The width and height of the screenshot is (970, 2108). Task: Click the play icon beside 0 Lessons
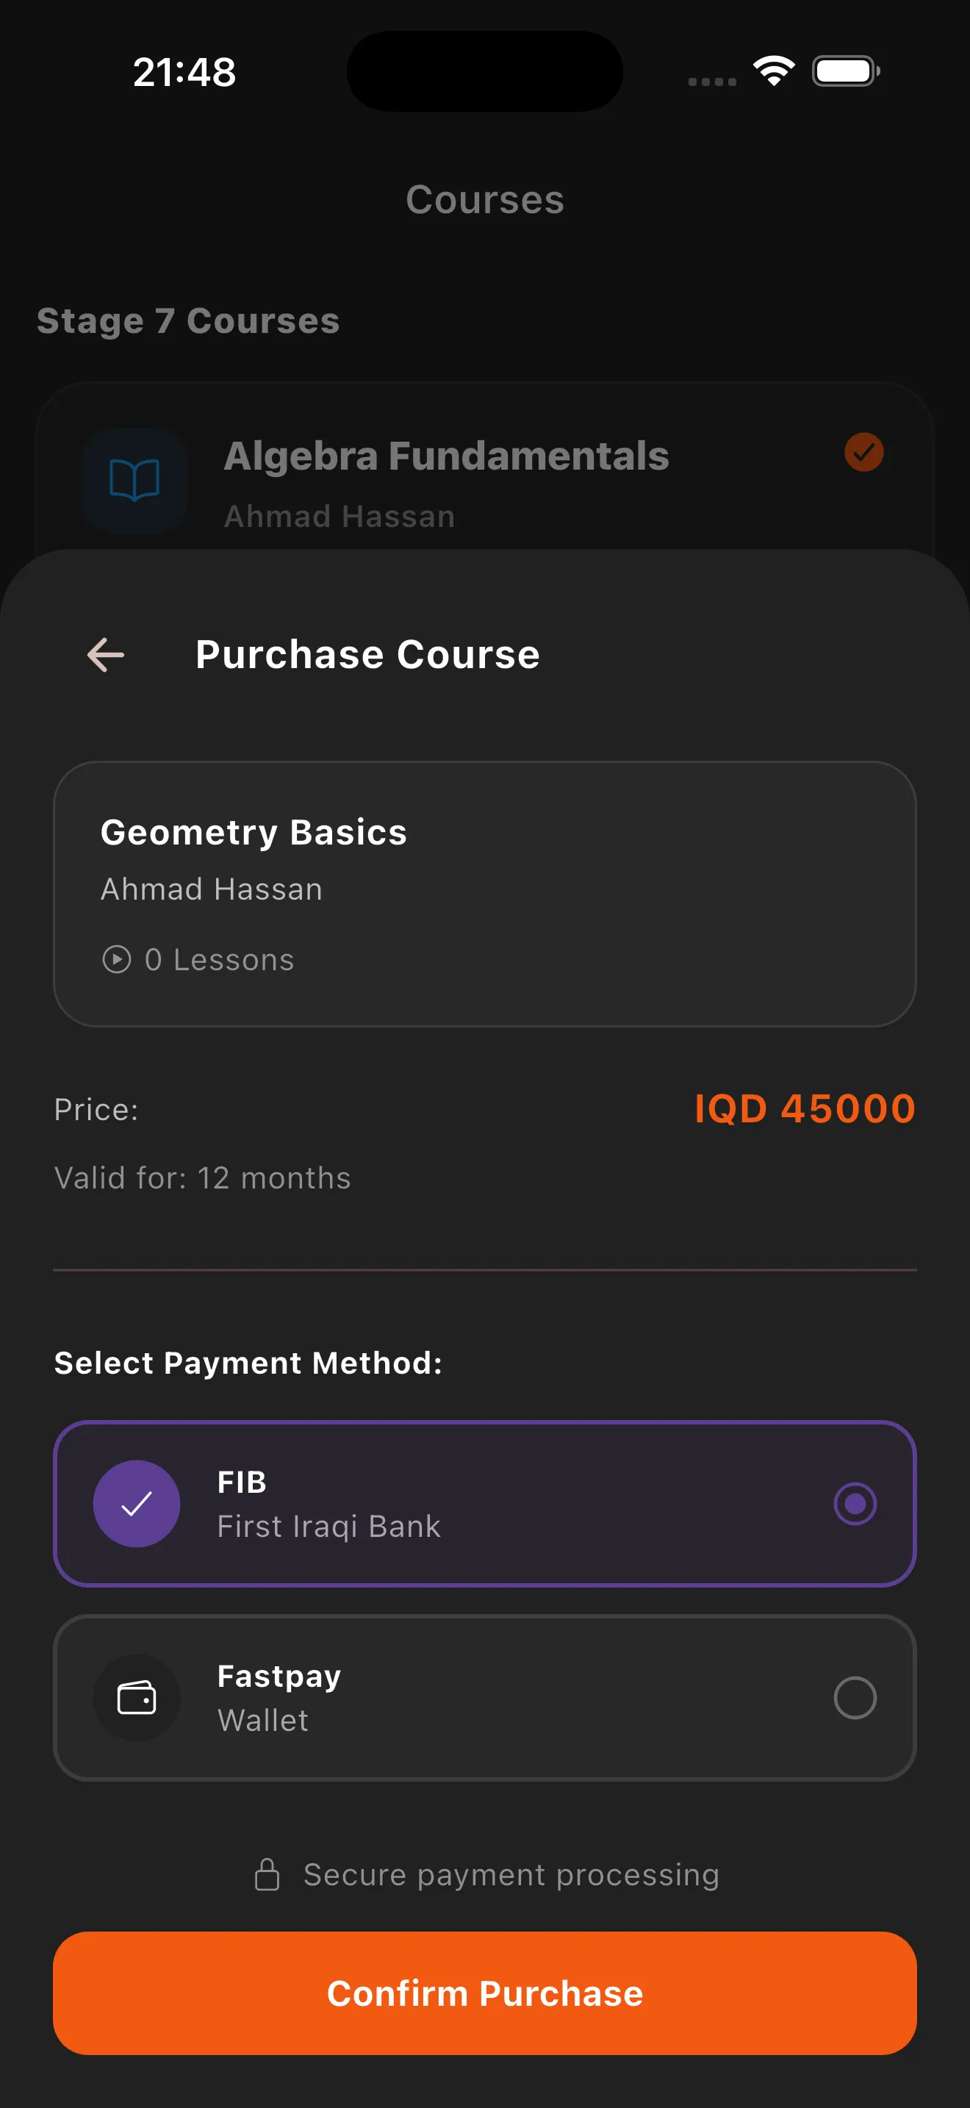116,959
